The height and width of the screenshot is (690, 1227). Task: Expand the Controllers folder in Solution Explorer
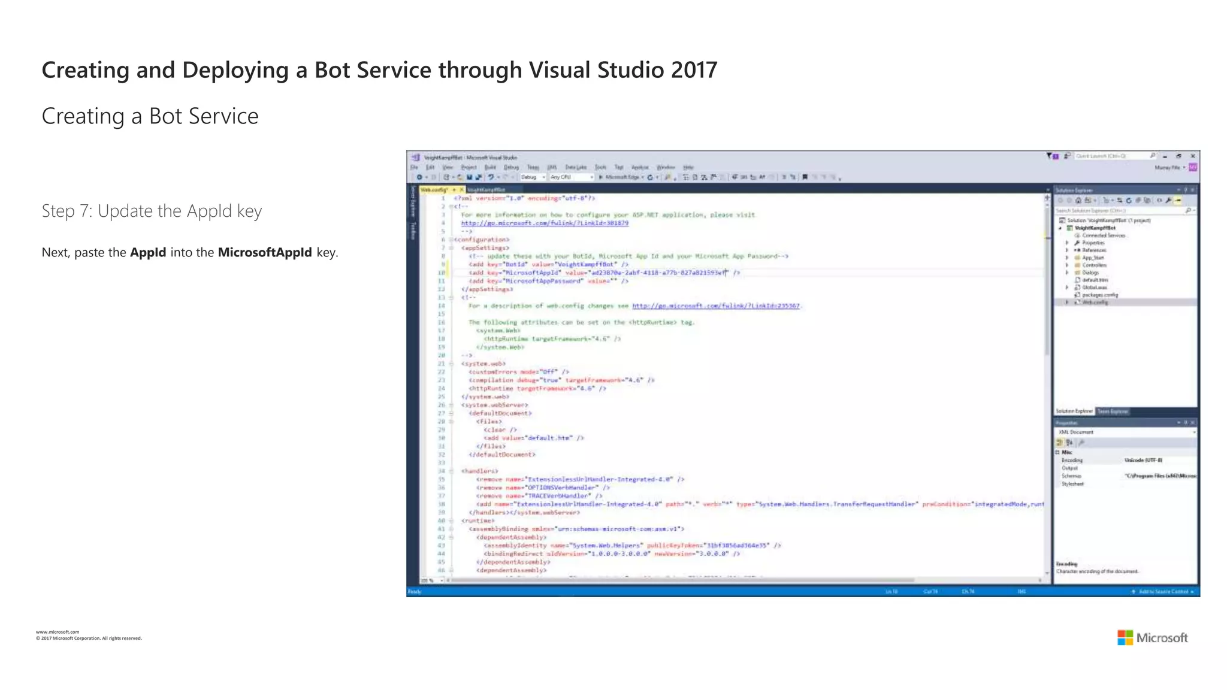pyautogui.click(x=1067, y=265)
